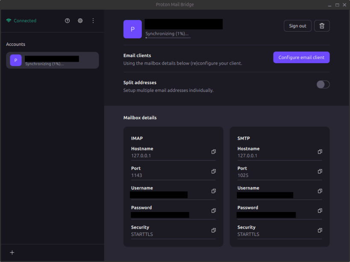The width and height of the screenshot is (350, 262).
Task: Open the three-dot more menu
Action: (93, 21)
